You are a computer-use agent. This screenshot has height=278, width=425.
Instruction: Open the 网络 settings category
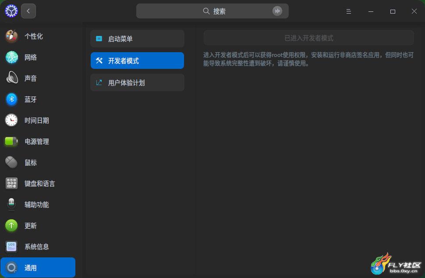click(38, 57)
